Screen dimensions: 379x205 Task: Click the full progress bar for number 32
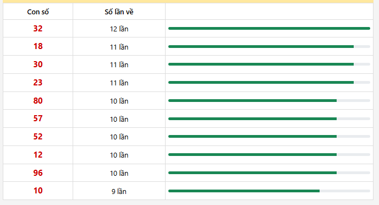[x=269, y=29]
